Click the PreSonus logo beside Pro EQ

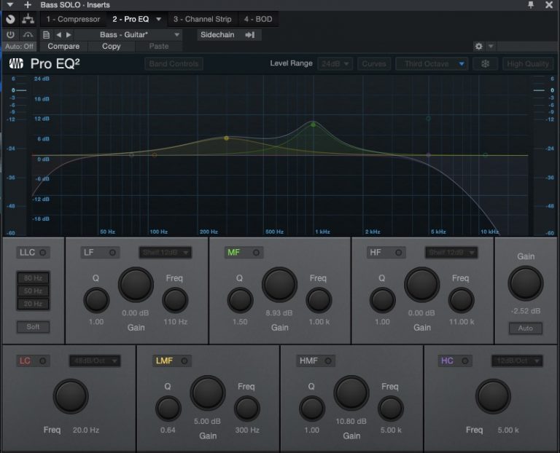point(16,63)
